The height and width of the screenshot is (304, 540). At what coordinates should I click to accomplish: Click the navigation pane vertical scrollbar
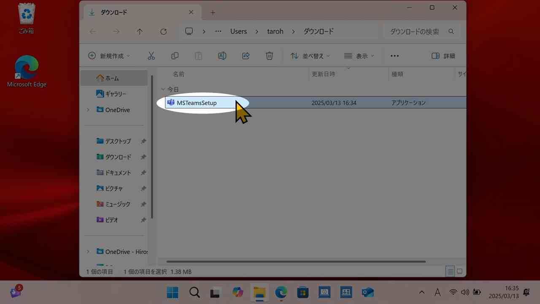[152, 147]
